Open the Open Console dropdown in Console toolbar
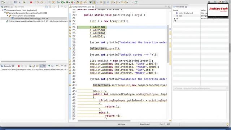 coord(59,66)
